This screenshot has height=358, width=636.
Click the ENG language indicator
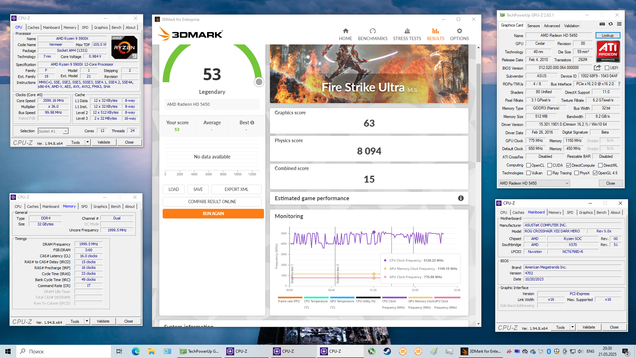pyautogui.click(x=590, y=351)
